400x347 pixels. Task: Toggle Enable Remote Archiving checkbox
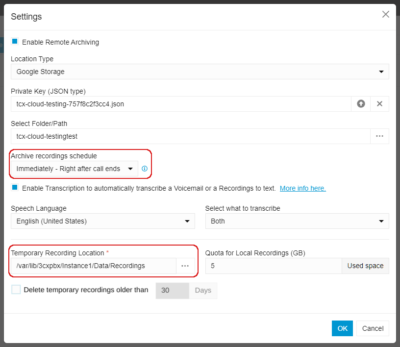(15, 41)
